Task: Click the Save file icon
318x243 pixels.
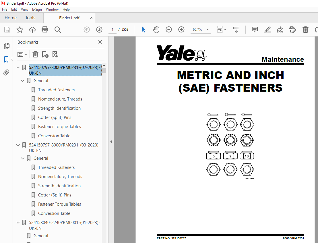Action: [x=7, y=30]
